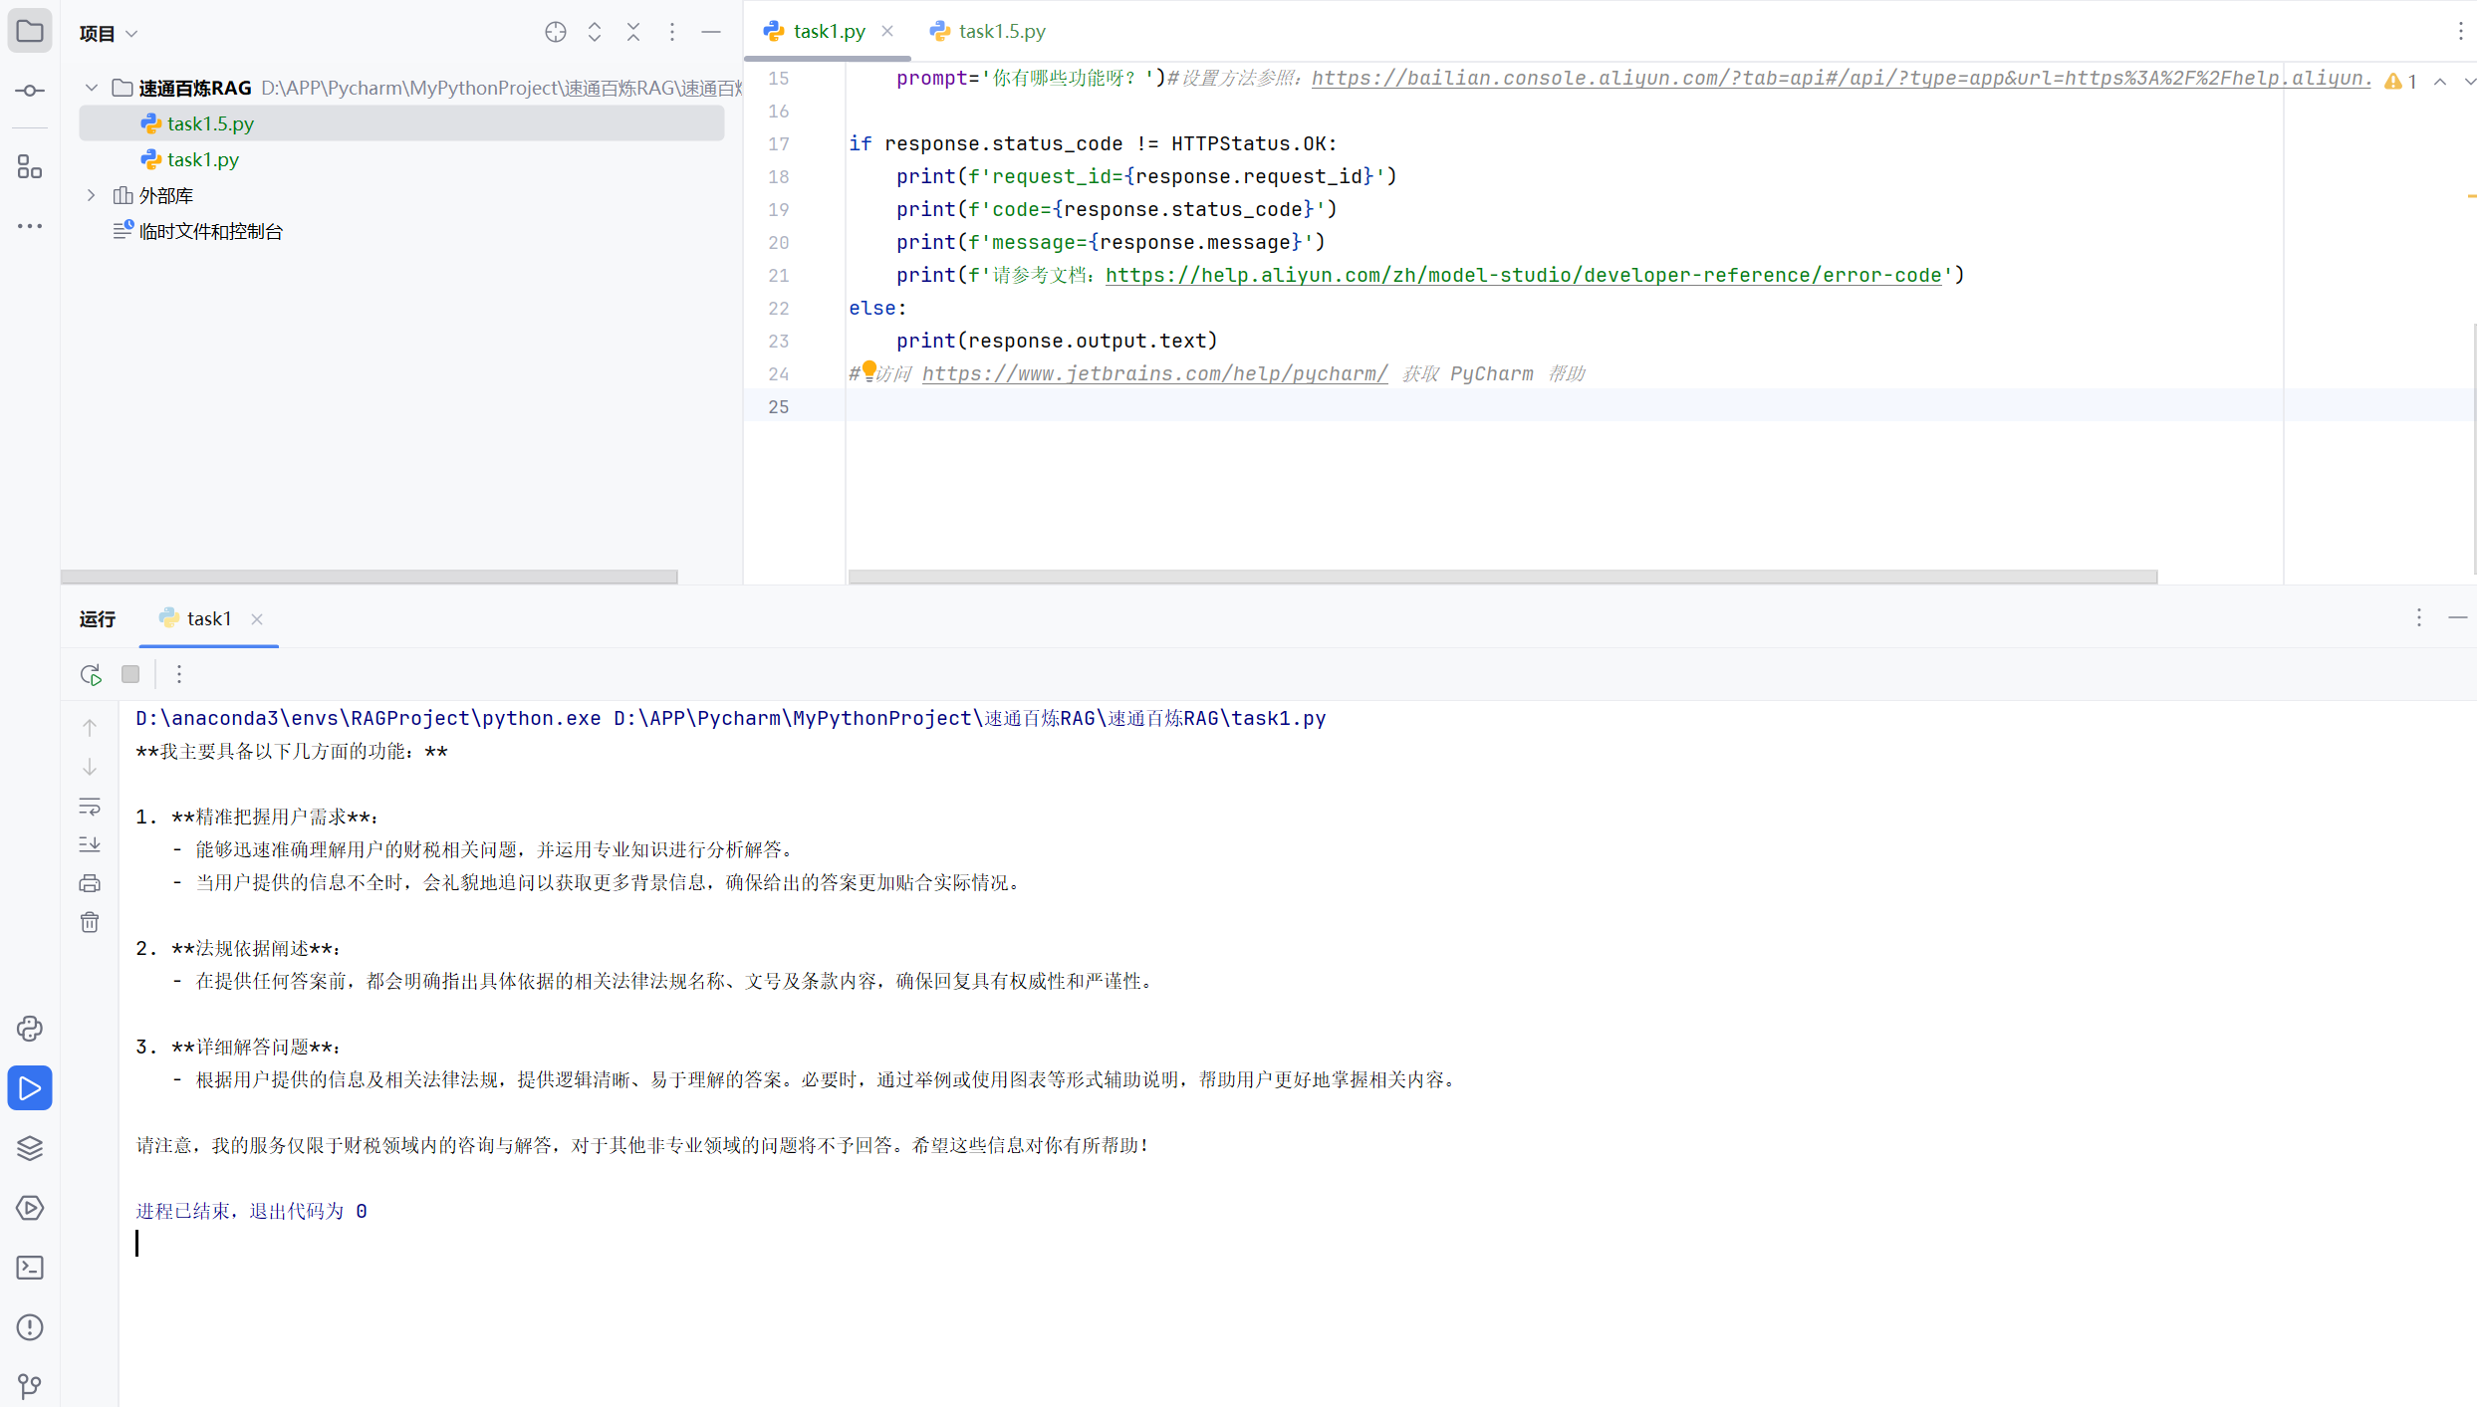Switch to task1.5.py editor tab
The height and width of the screenshot is (1407, 2477).
coord(1001,31)
